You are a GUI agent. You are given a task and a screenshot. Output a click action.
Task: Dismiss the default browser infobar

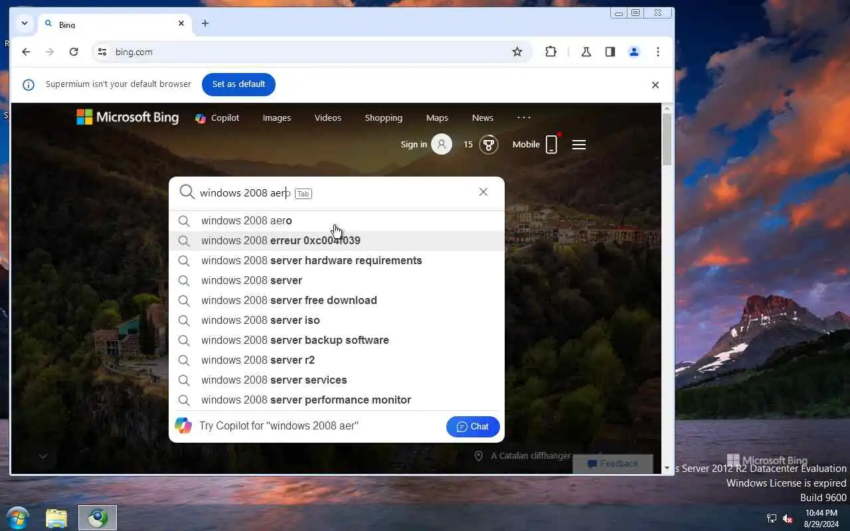coord(655,85)
